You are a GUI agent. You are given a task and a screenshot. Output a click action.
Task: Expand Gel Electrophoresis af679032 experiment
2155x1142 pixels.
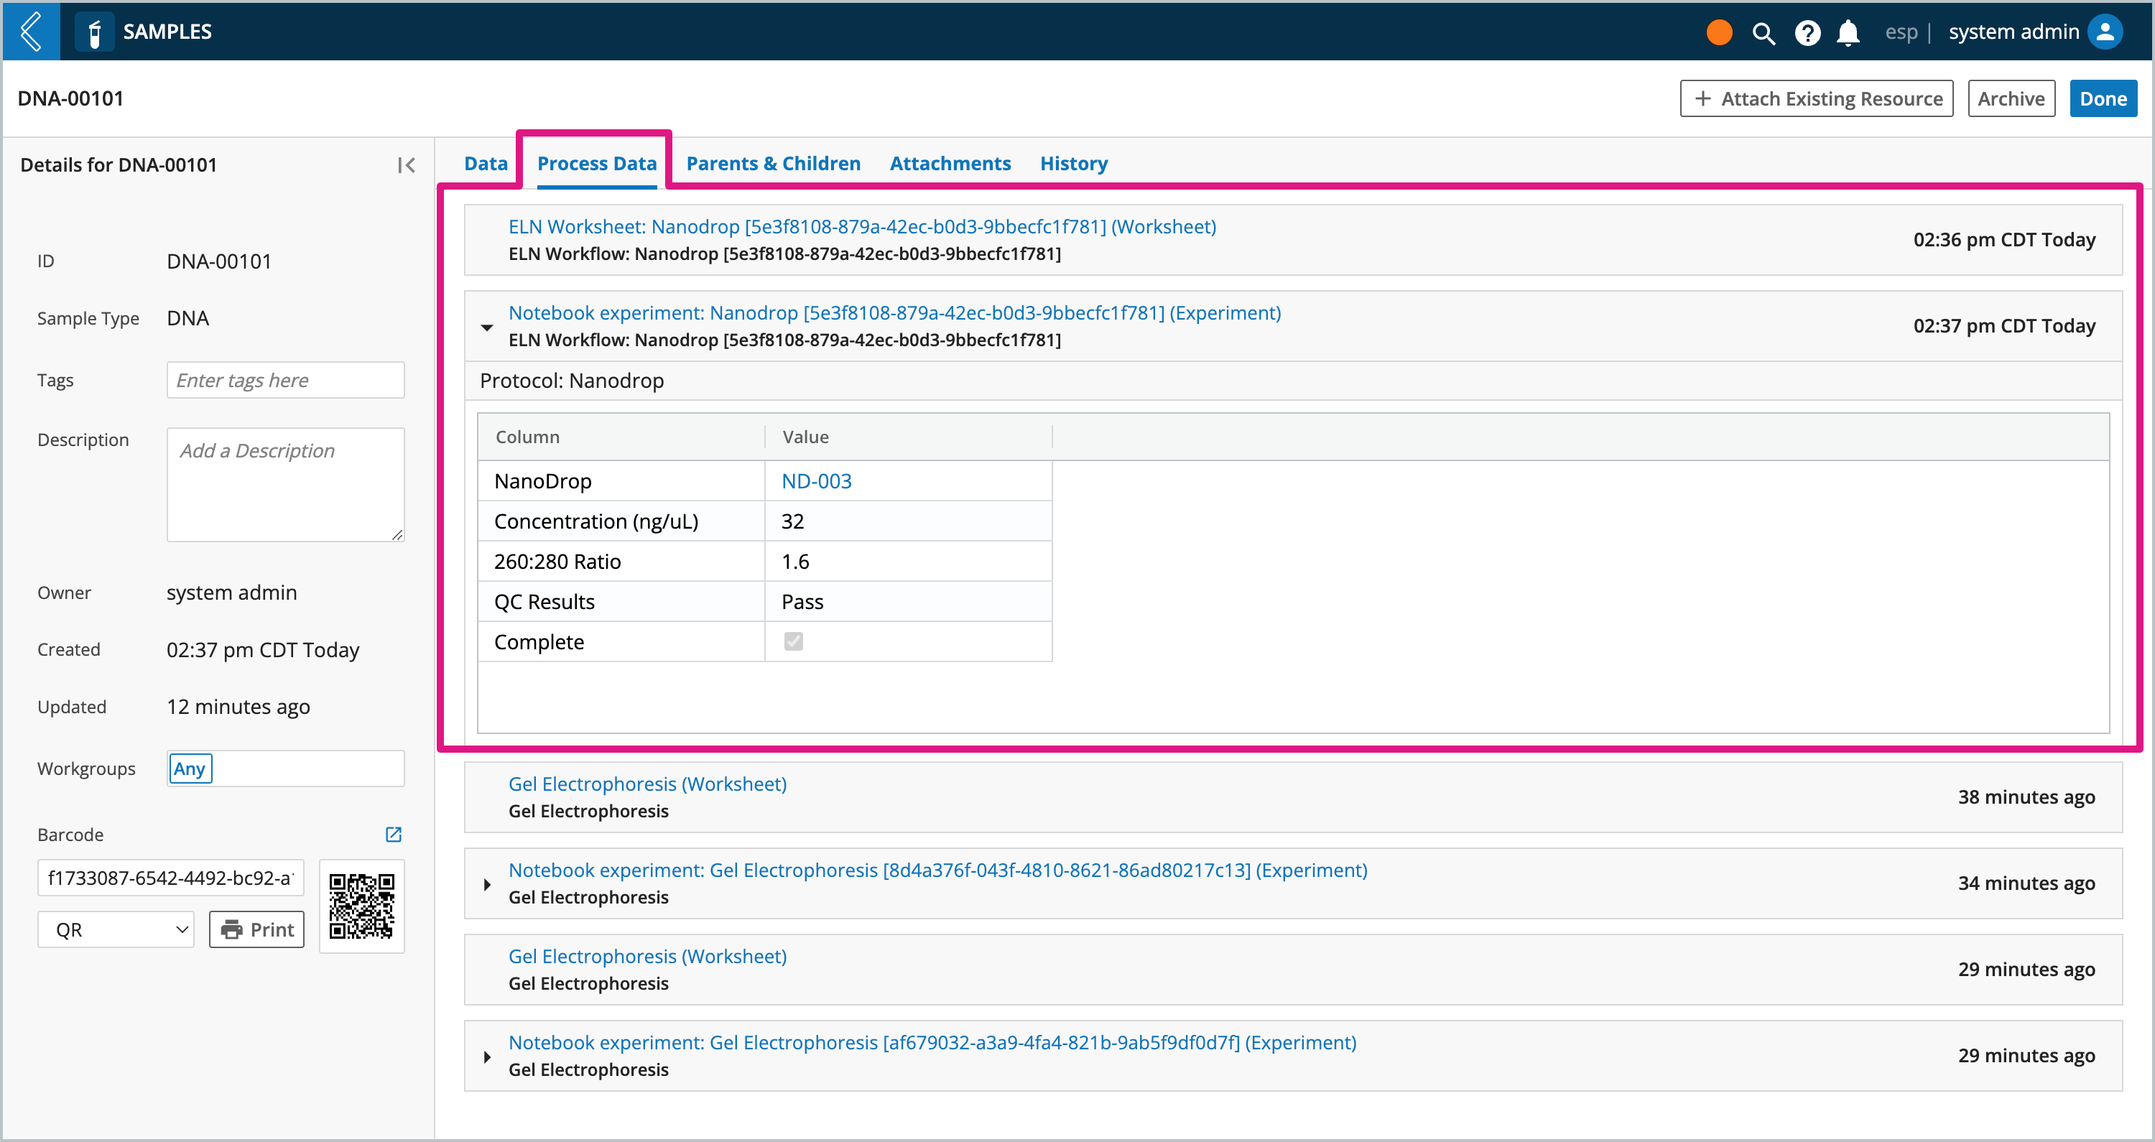click(x=487, y=1057)
